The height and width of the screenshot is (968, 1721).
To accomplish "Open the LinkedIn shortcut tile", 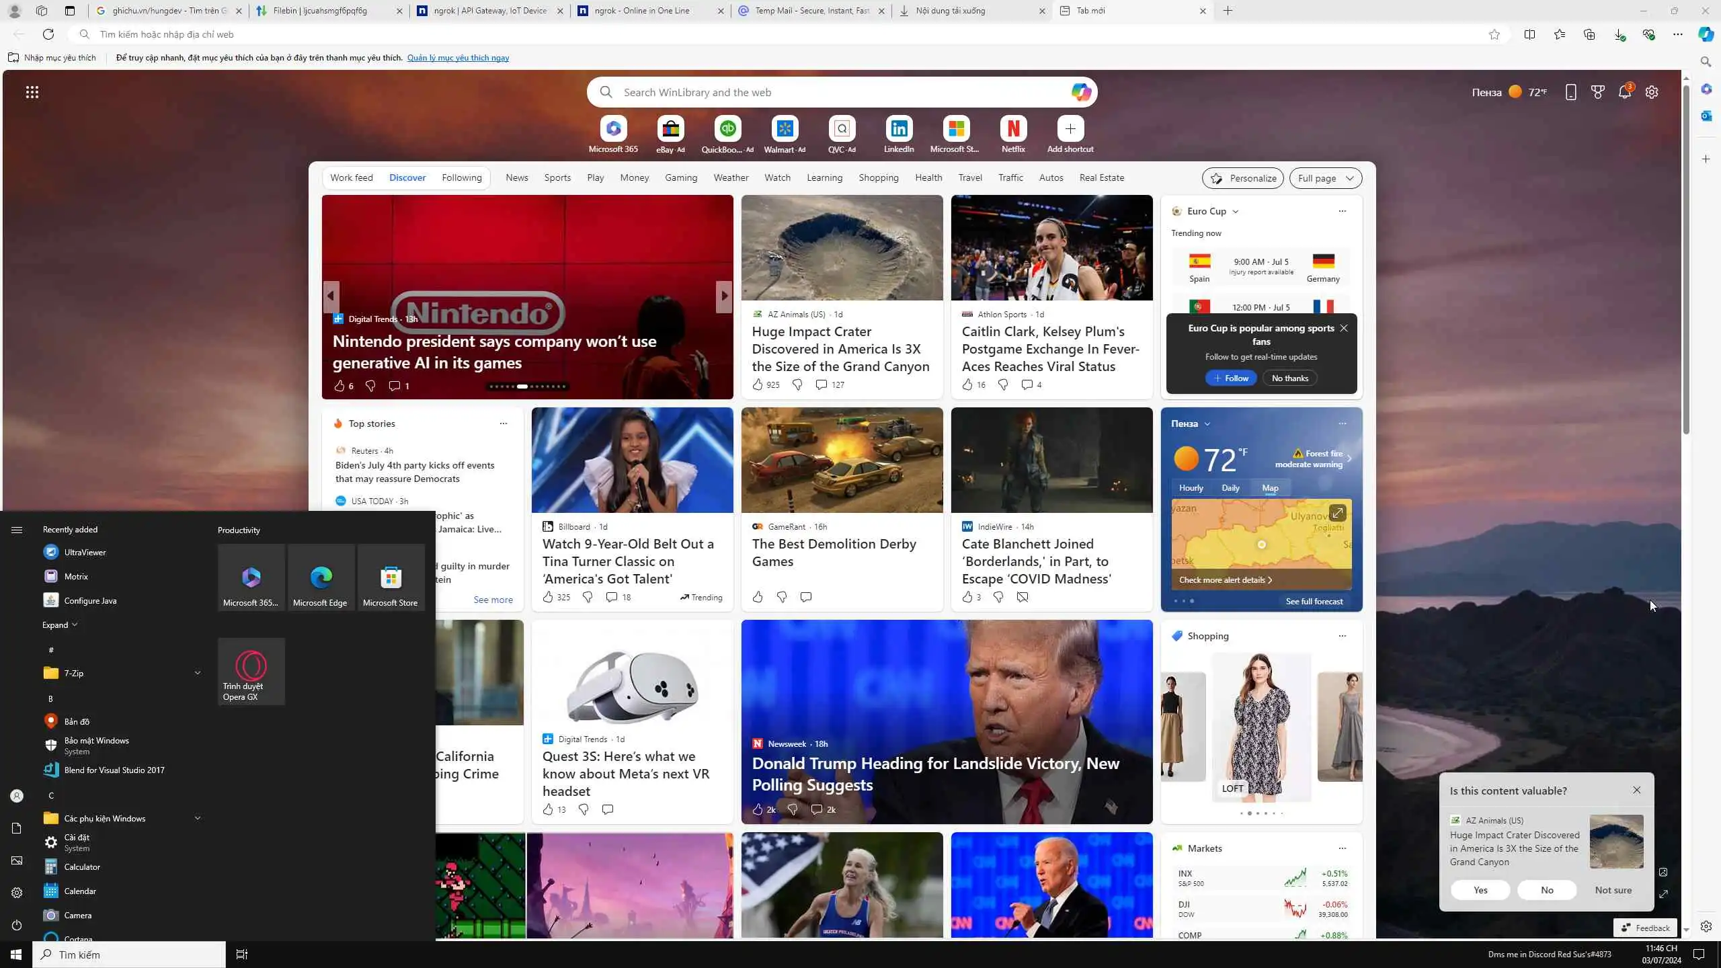I will coord(899,128).
